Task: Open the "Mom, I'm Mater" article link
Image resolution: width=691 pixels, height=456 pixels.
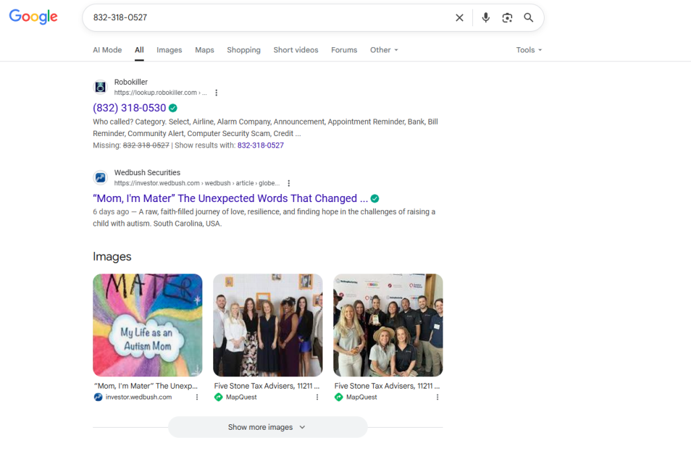Action: pyautogui.click(x=230, y=199)
